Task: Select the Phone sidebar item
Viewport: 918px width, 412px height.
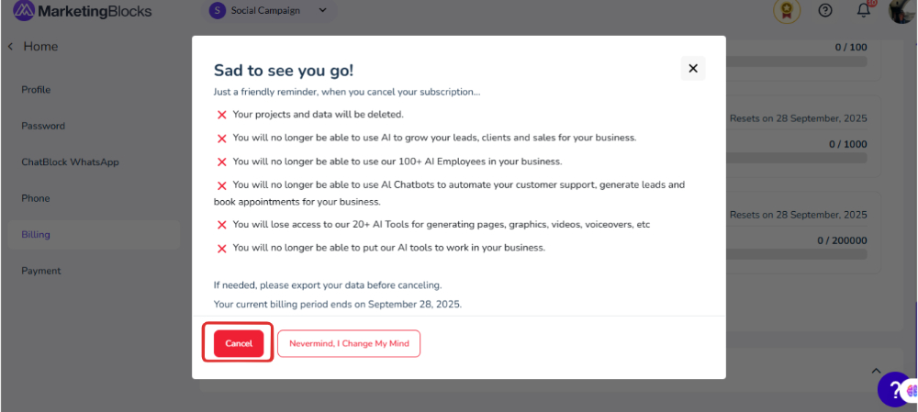Action: (36, 198)
